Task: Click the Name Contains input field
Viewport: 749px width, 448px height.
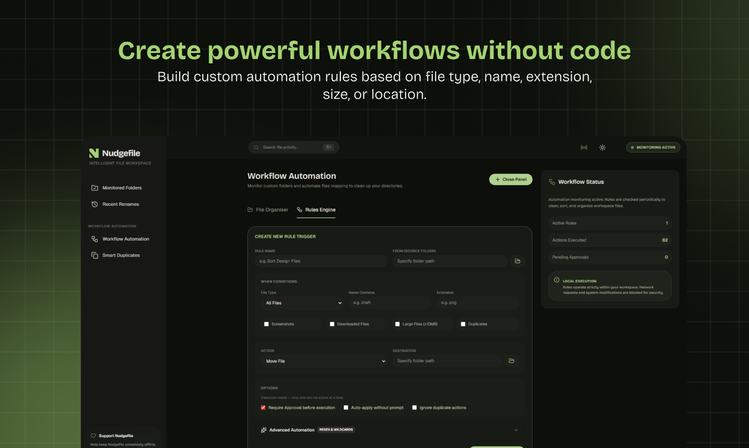Action: click(x=390, y=303)
